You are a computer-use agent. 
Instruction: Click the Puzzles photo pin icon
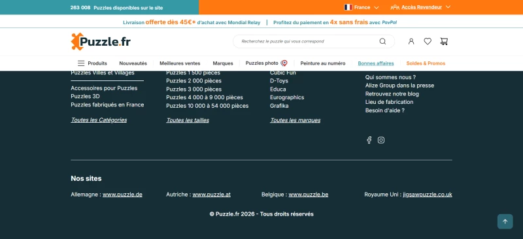click(284, 63)
